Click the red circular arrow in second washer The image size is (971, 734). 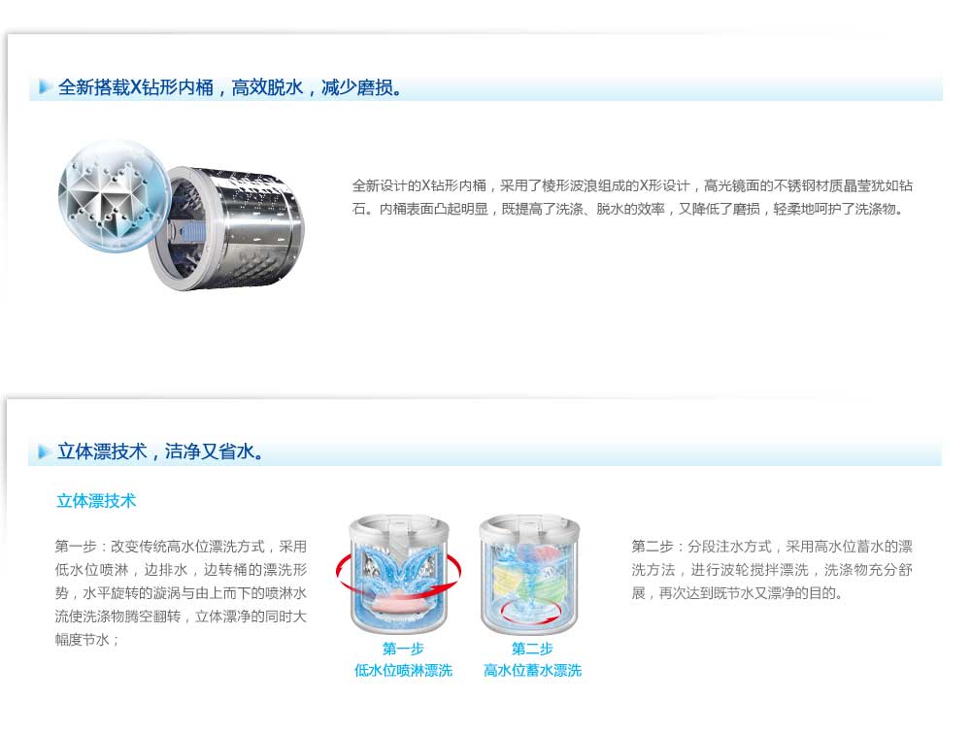click(x=531, y=612)
